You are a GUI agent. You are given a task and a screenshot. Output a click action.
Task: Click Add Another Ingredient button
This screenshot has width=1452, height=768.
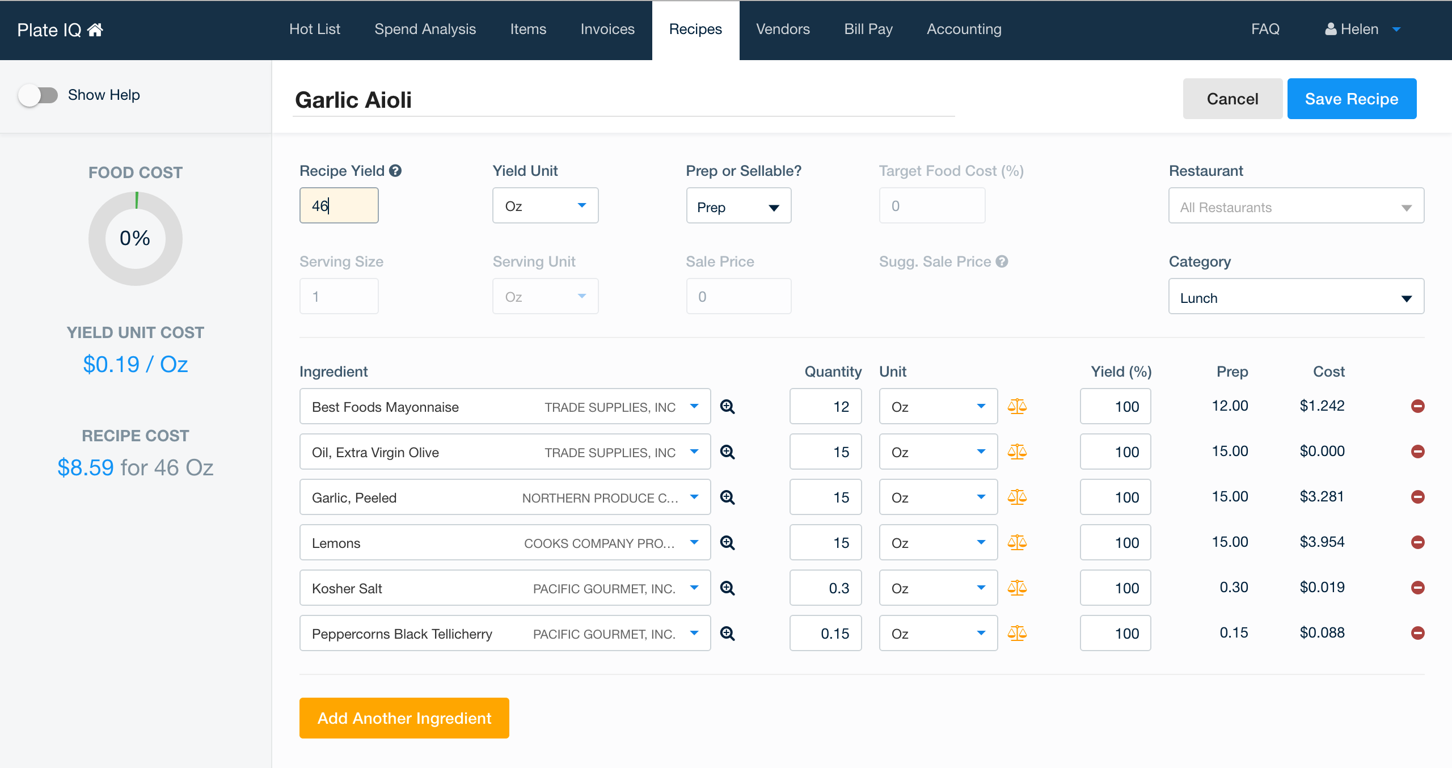[404, 718]
